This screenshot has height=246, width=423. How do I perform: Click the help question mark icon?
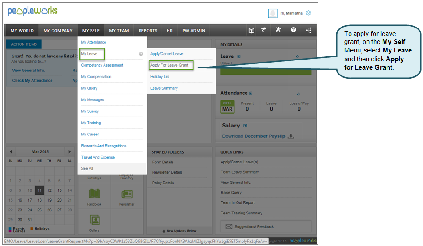294,30
